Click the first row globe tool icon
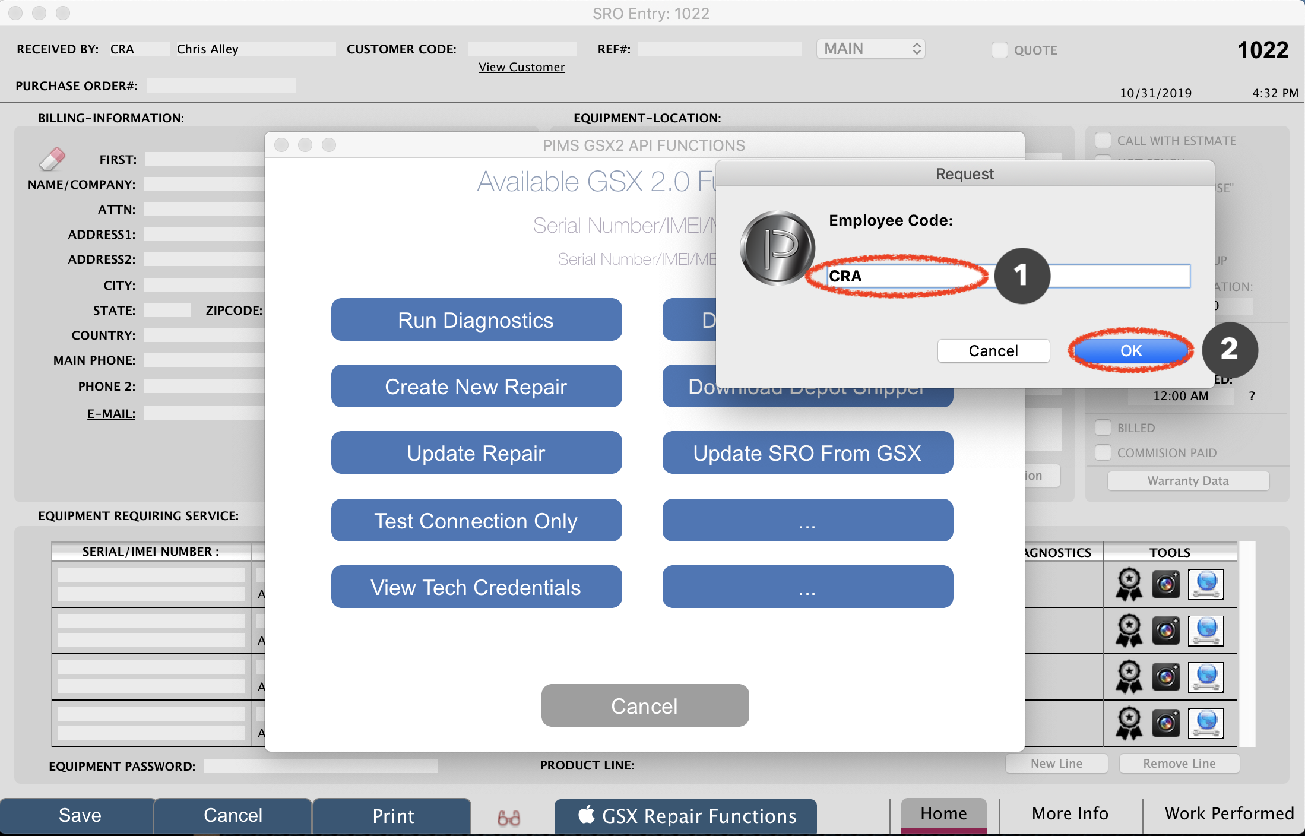1305x836 pixels. 1206,584
